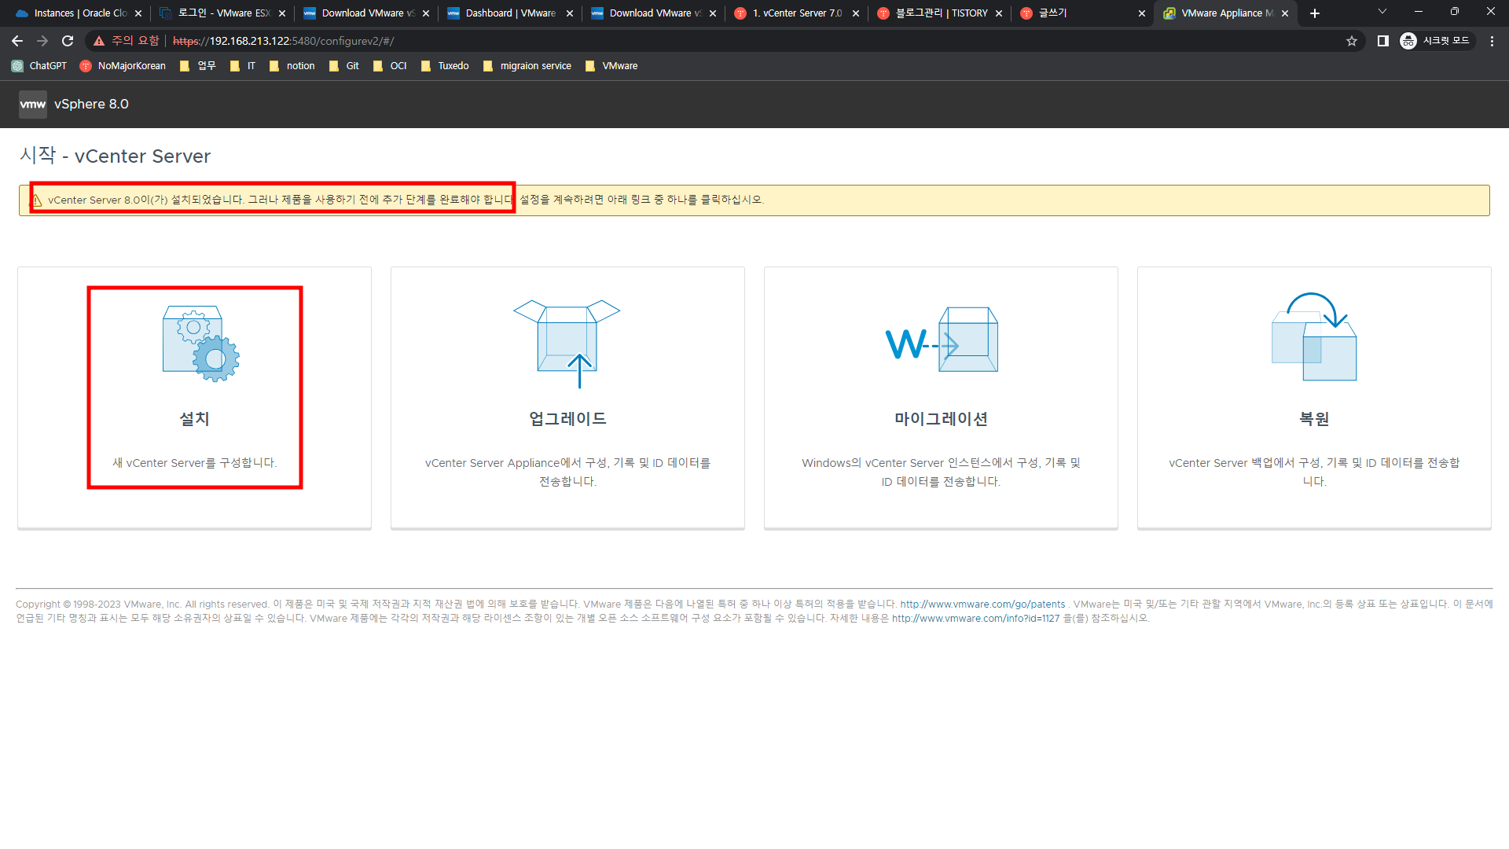The image size is (1509, 849).
Task: Click the vmw logo in header
Action: [x=32, y=104]
